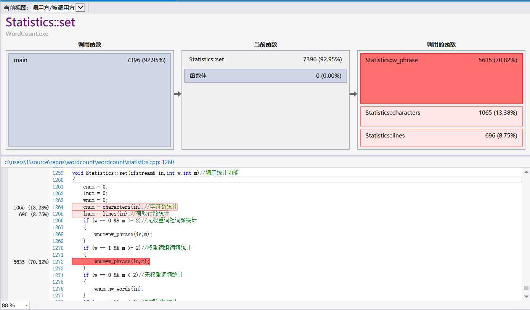Click the WordCount.exe module name
The image size is (530, 310).
point(27,34)
